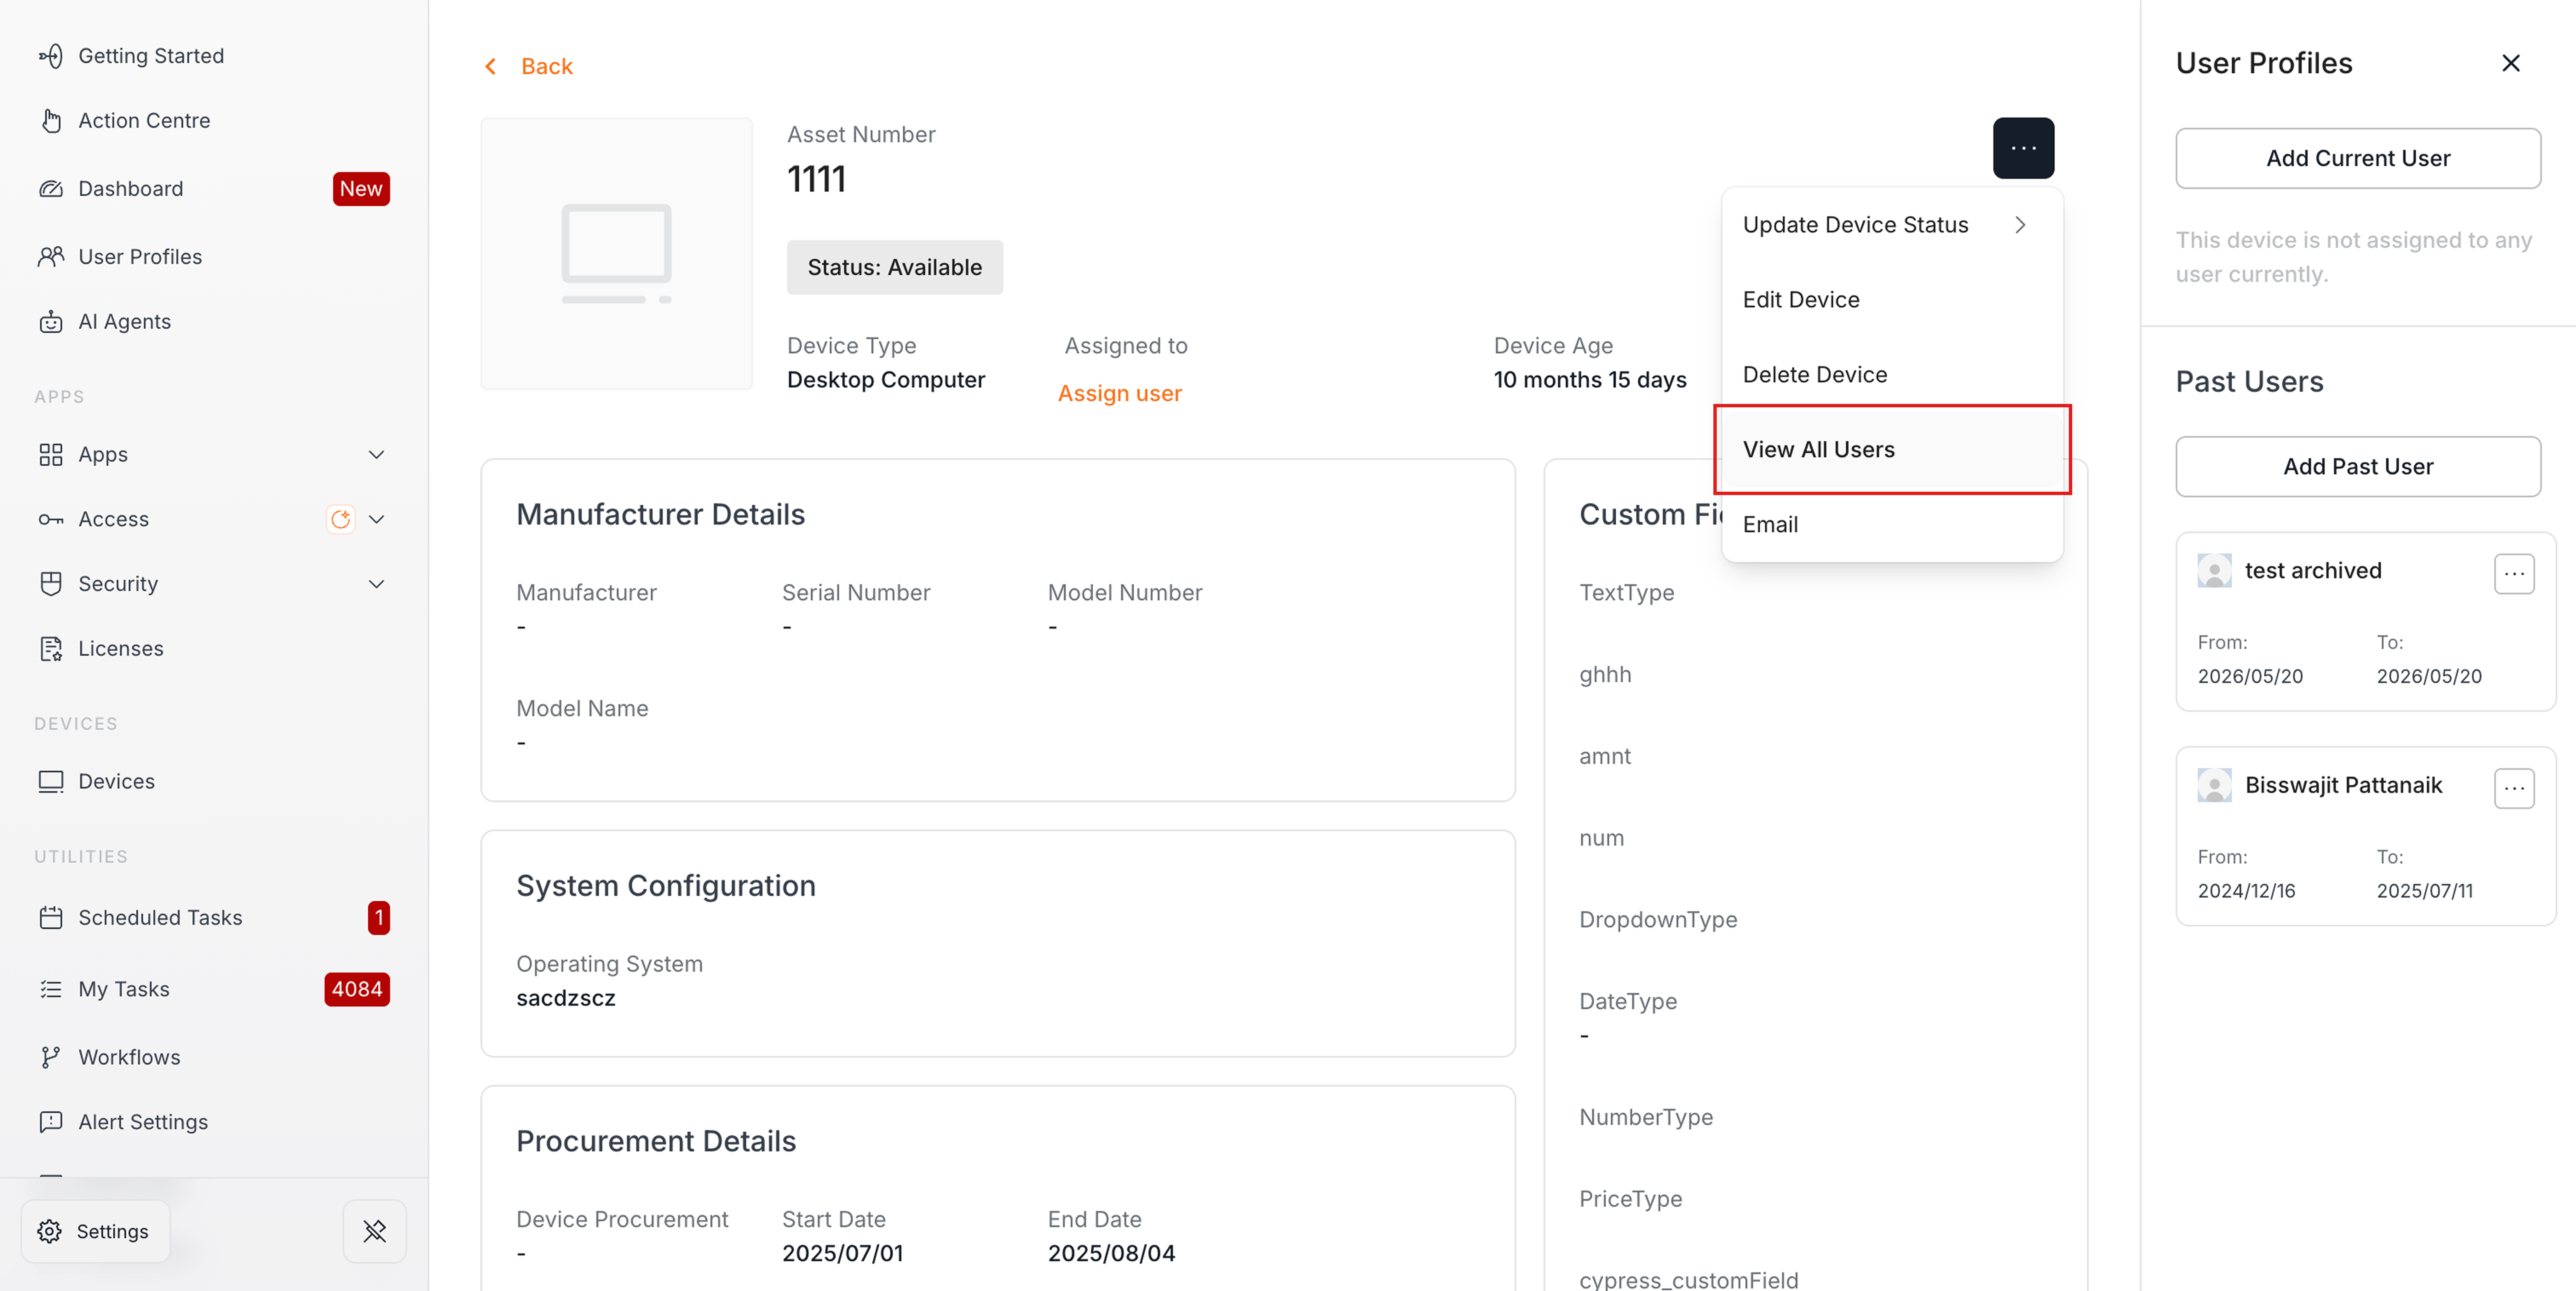
Task: Open Workflows in the sidebar
Action: point(130,1058)
